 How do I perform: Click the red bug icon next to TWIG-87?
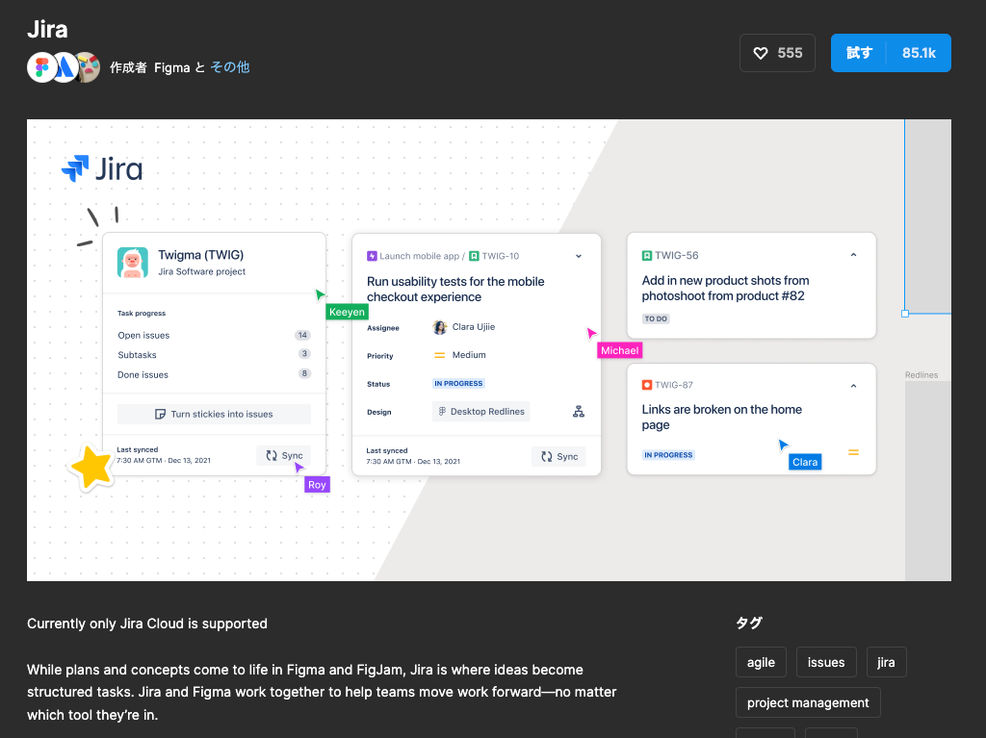tap(646, 385)
